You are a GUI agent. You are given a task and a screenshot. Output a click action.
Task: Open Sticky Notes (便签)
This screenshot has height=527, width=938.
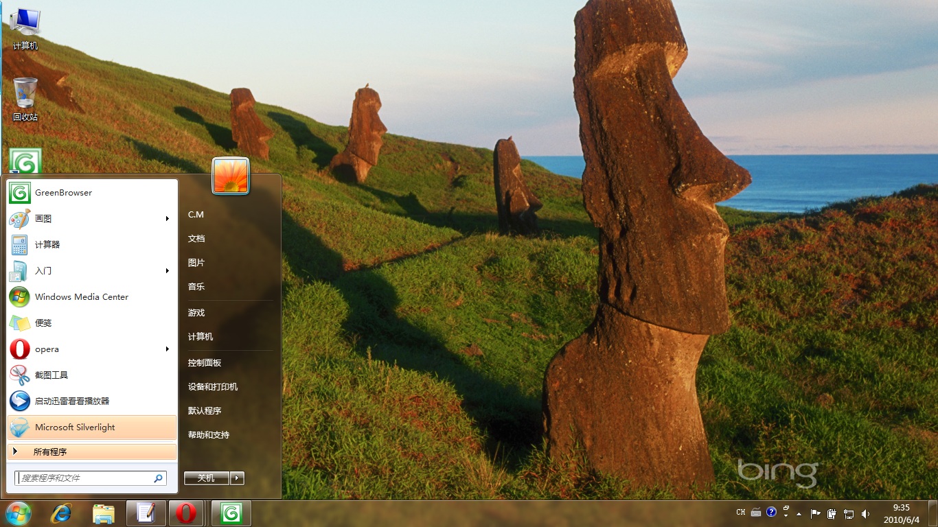pos(43,323)
